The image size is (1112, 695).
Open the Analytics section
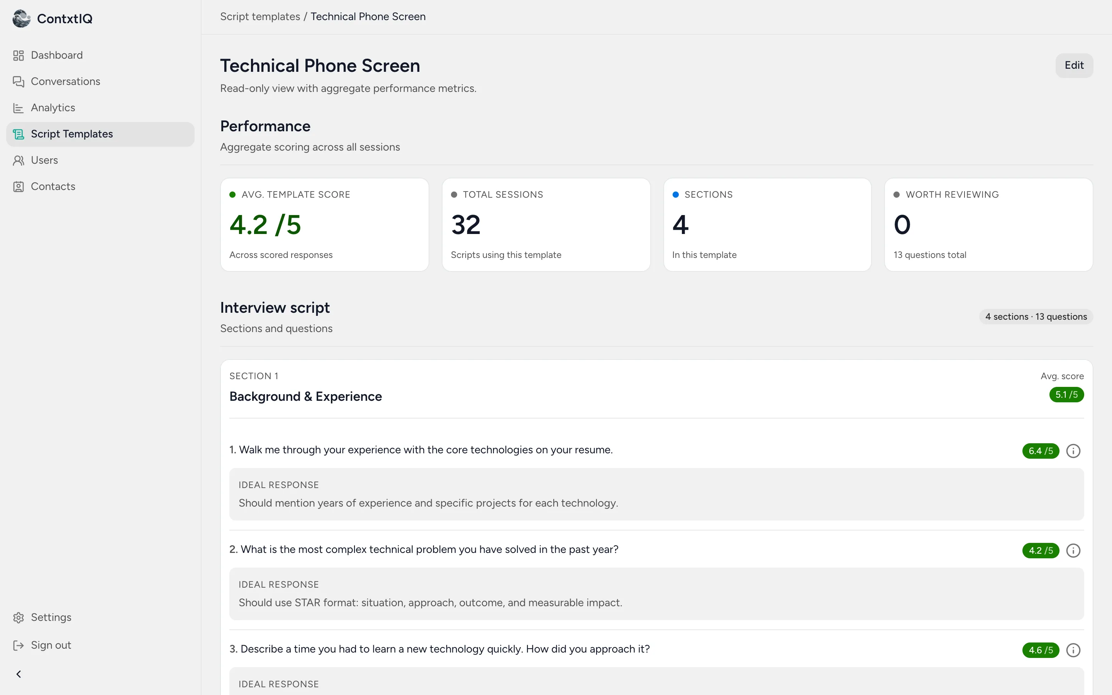tap(100, 108)
